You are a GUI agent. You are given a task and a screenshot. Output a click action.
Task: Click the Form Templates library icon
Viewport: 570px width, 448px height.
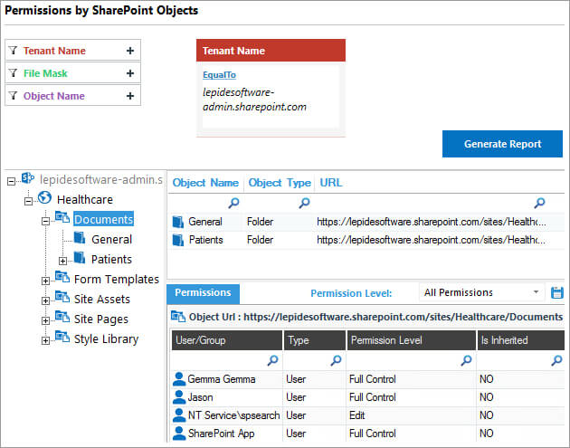point(62,277)
